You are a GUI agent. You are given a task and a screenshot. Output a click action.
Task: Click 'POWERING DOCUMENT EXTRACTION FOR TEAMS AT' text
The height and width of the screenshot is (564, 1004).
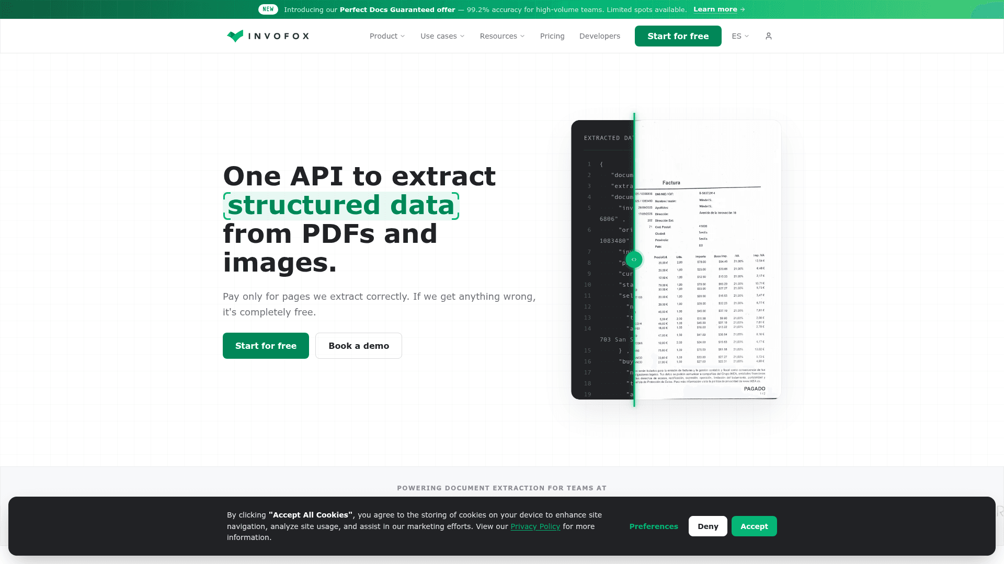click(502, 488)
